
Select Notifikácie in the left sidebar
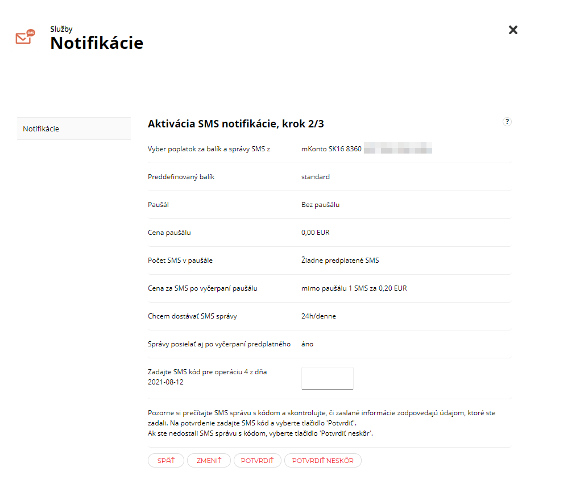click(74, 129)
